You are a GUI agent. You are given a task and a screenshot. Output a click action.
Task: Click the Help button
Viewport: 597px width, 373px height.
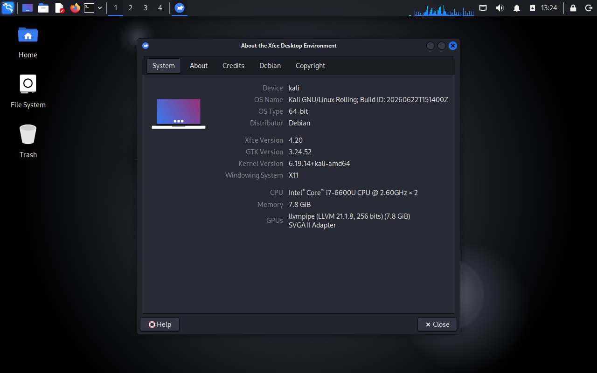(160, 325)
